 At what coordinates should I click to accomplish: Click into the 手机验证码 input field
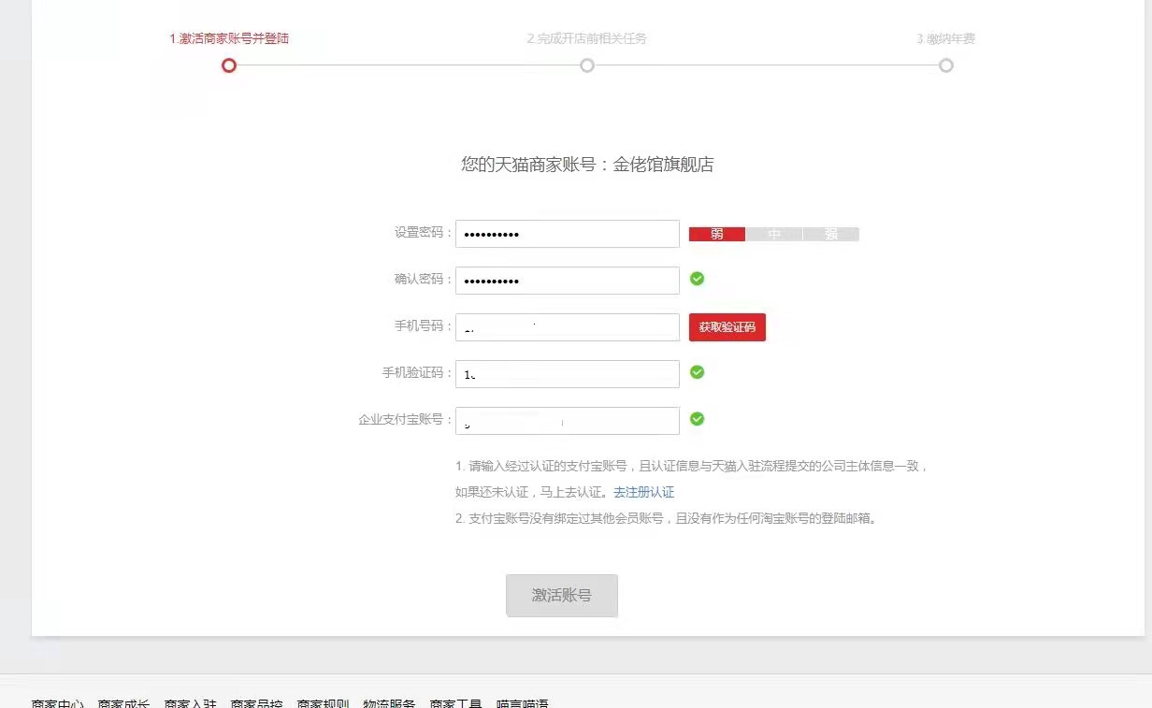[568, 374]
